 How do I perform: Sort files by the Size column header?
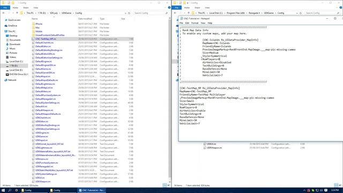(123, 19)
